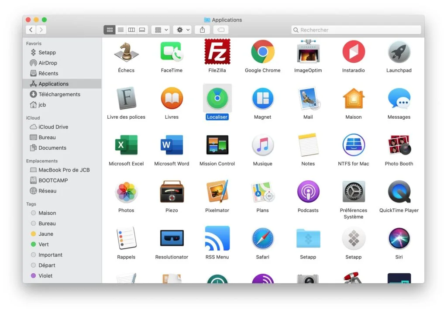Open the Piezo recorder app
Viewport: 447px width, 313px height.
point(172,192)
